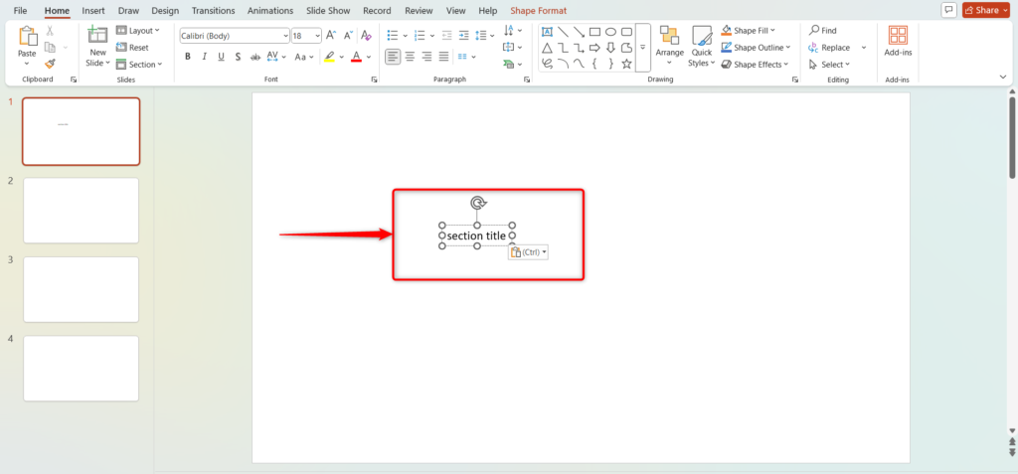Viewport: 1018px width, 474px height.
Task: Click the rotate handle above the text box
Action: tap(478, 203)
